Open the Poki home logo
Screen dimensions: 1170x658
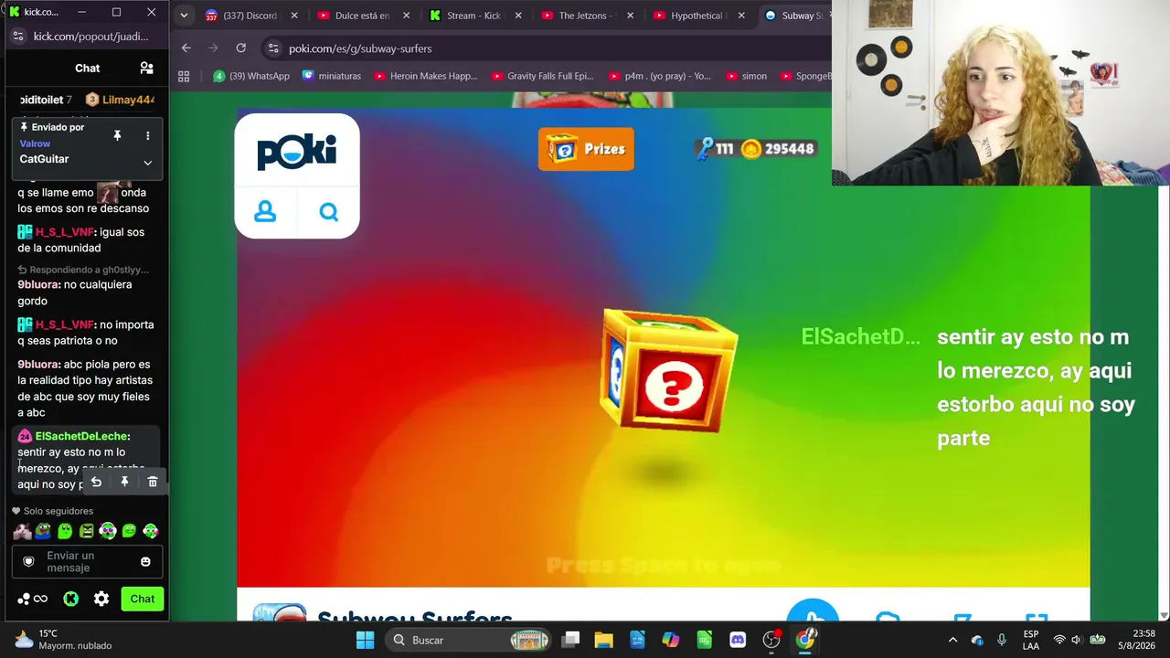[x=297, y=152]
